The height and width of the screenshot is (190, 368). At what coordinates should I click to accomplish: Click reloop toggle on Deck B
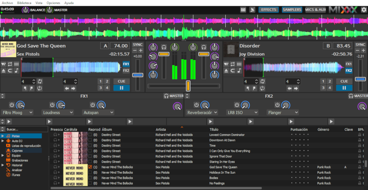tap(262, 88)
